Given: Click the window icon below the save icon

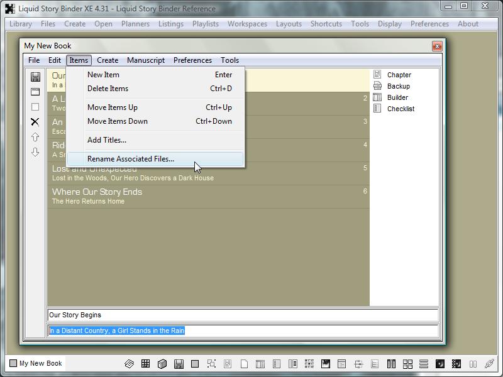Looking at the screenshot, I should (x=35, y=92).
